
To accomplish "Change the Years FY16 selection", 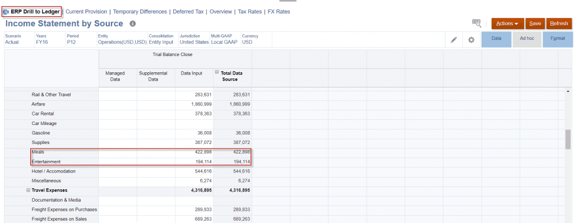I will click(x=41, y=42).
